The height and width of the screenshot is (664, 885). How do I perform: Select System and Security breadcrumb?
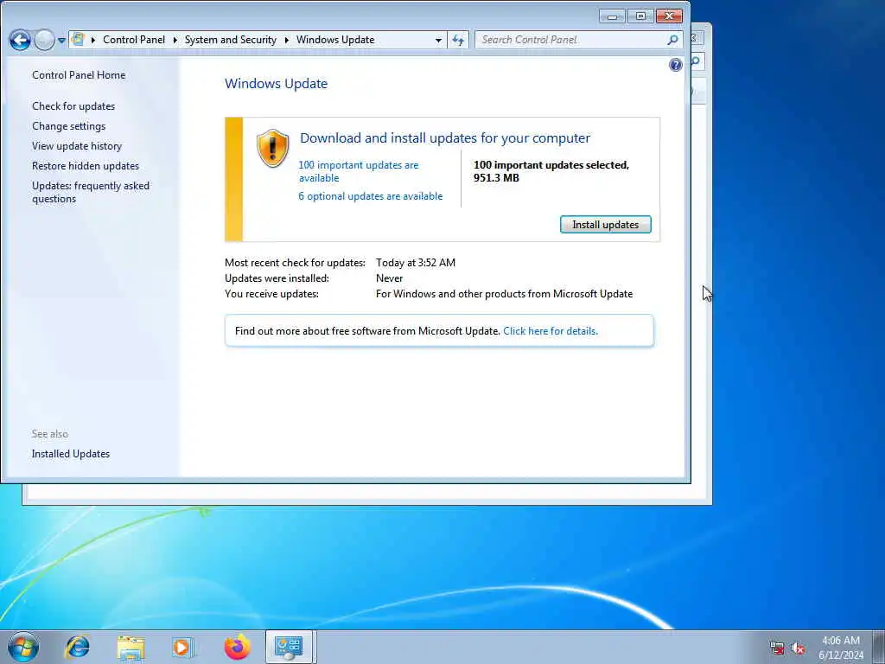tap(230, 40)
